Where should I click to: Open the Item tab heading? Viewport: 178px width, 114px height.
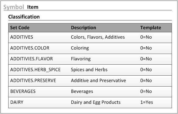(33, 7)
